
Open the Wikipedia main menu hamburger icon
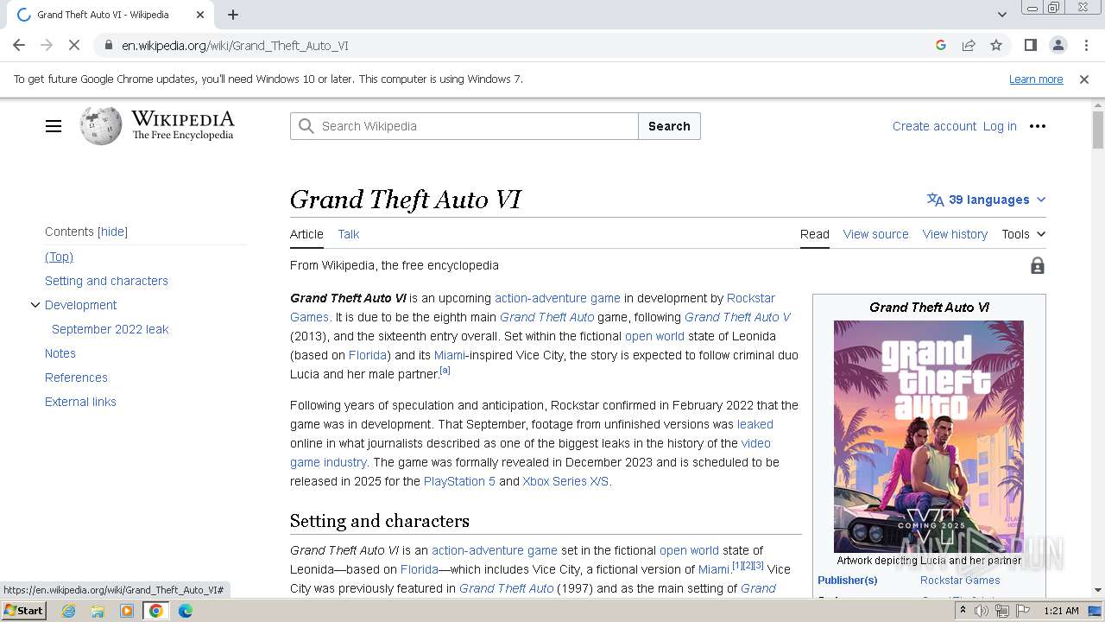click(54, 126)
